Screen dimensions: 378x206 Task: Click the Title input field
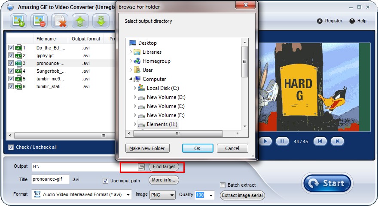click(x=50, y=179)
